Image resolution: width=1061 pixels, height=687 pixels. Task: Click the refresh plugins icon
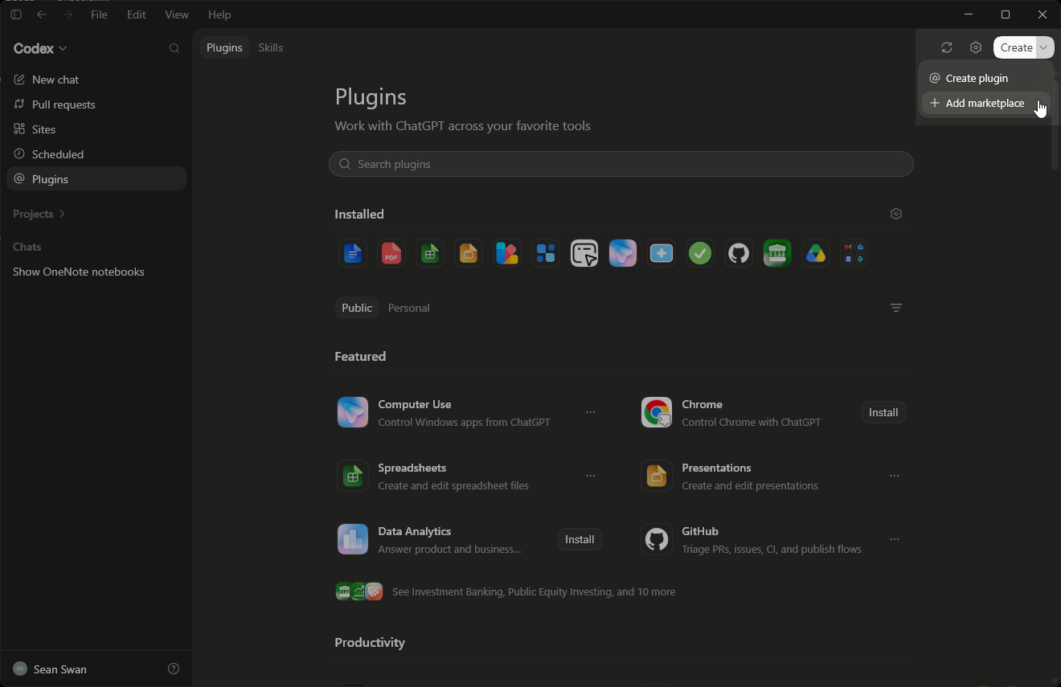[x=947, y=47]
